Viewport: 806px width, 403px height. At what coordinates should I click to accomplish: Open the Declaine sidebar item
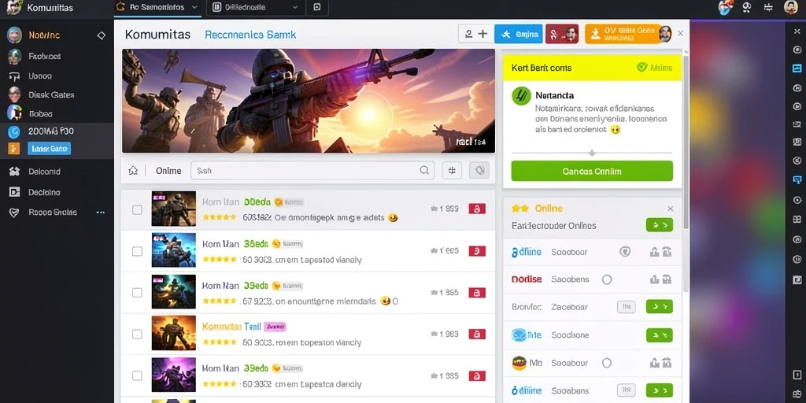coord(44,192)
